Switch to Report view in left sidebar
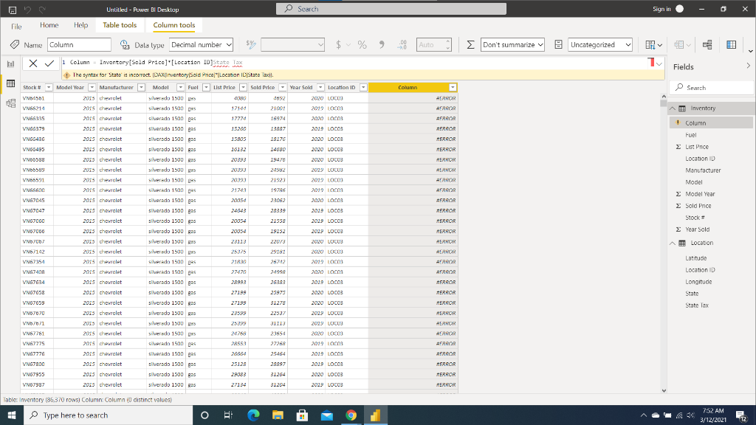This screenshot has width=756, height=425. [x=11, y=64]
